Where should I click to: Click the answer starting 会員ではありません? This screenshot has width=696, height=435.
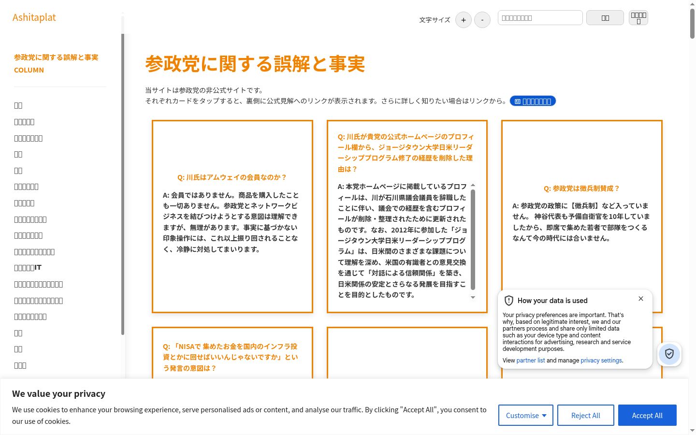231,222
